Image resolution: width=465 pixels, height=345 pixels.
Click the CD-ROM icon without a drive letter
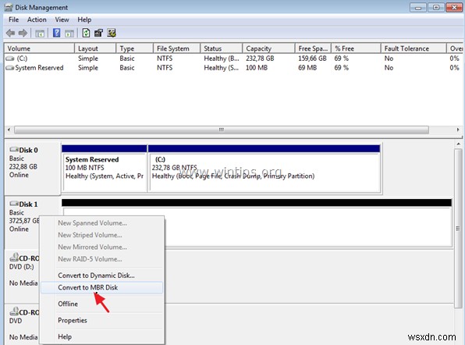click(14, 311)
